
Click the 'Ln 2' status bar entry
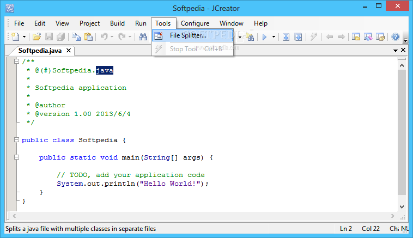pos(346,229)
